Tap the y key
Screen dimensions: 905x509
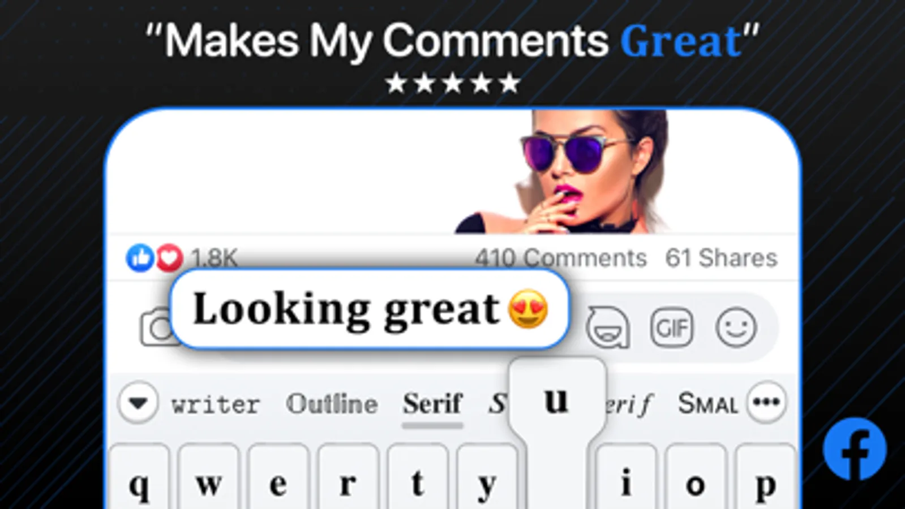[x=487, y=478]
